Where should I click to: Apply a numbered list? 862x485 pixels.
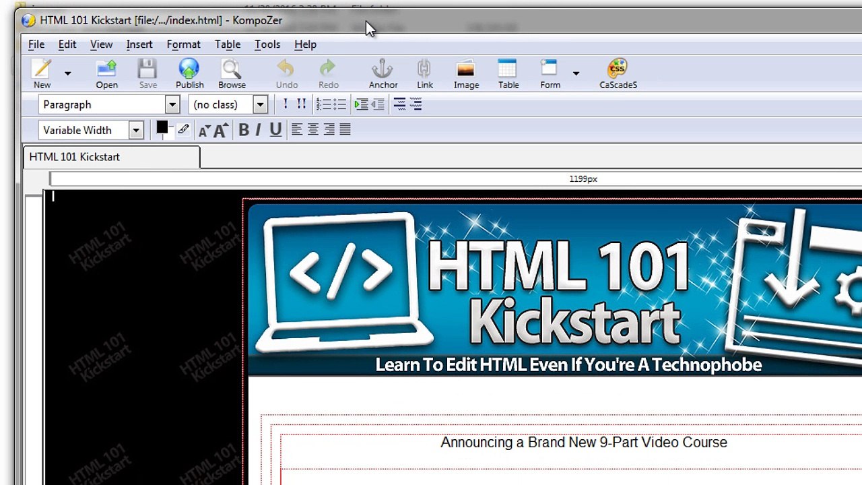[323, 104]
